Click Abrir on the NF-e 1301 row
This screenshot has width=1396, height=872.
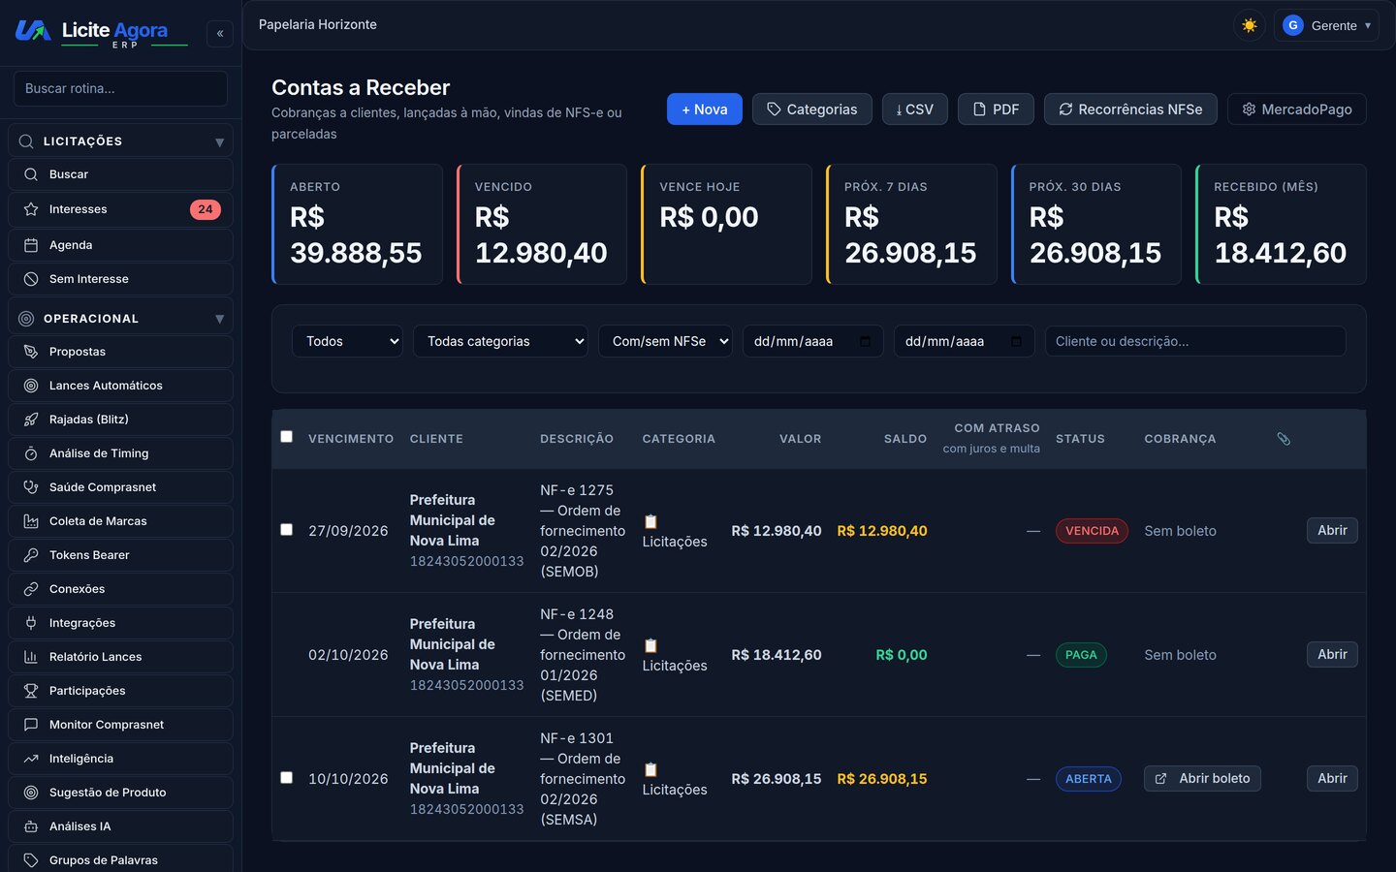[x=1332, y=778]
